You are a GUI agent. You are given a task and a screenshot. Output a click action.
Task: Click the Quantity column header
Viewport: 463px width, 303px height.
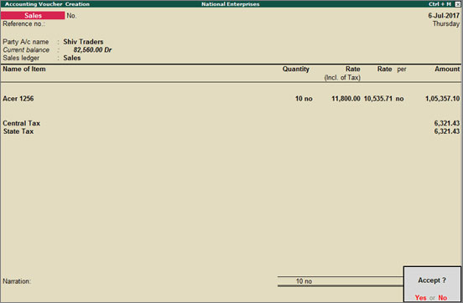click(295, 69)
